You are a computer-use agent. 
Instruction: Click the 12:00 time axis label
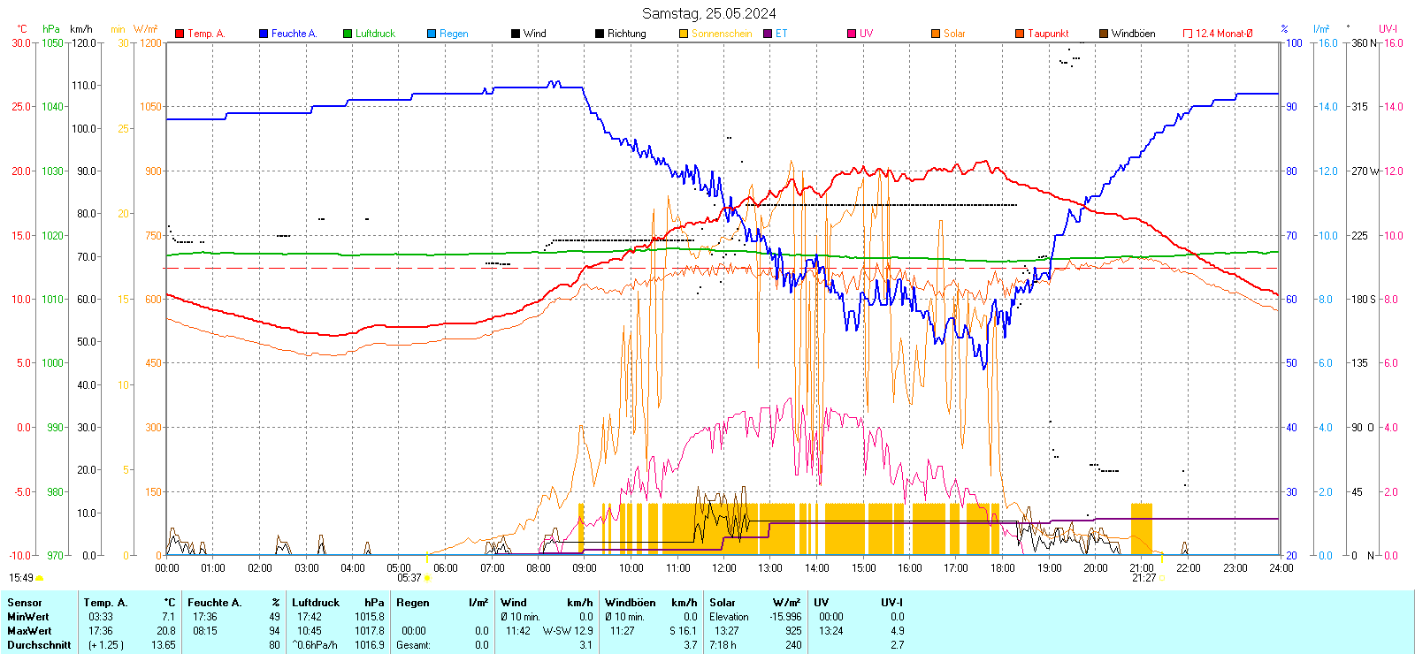[x=723, y=567]
